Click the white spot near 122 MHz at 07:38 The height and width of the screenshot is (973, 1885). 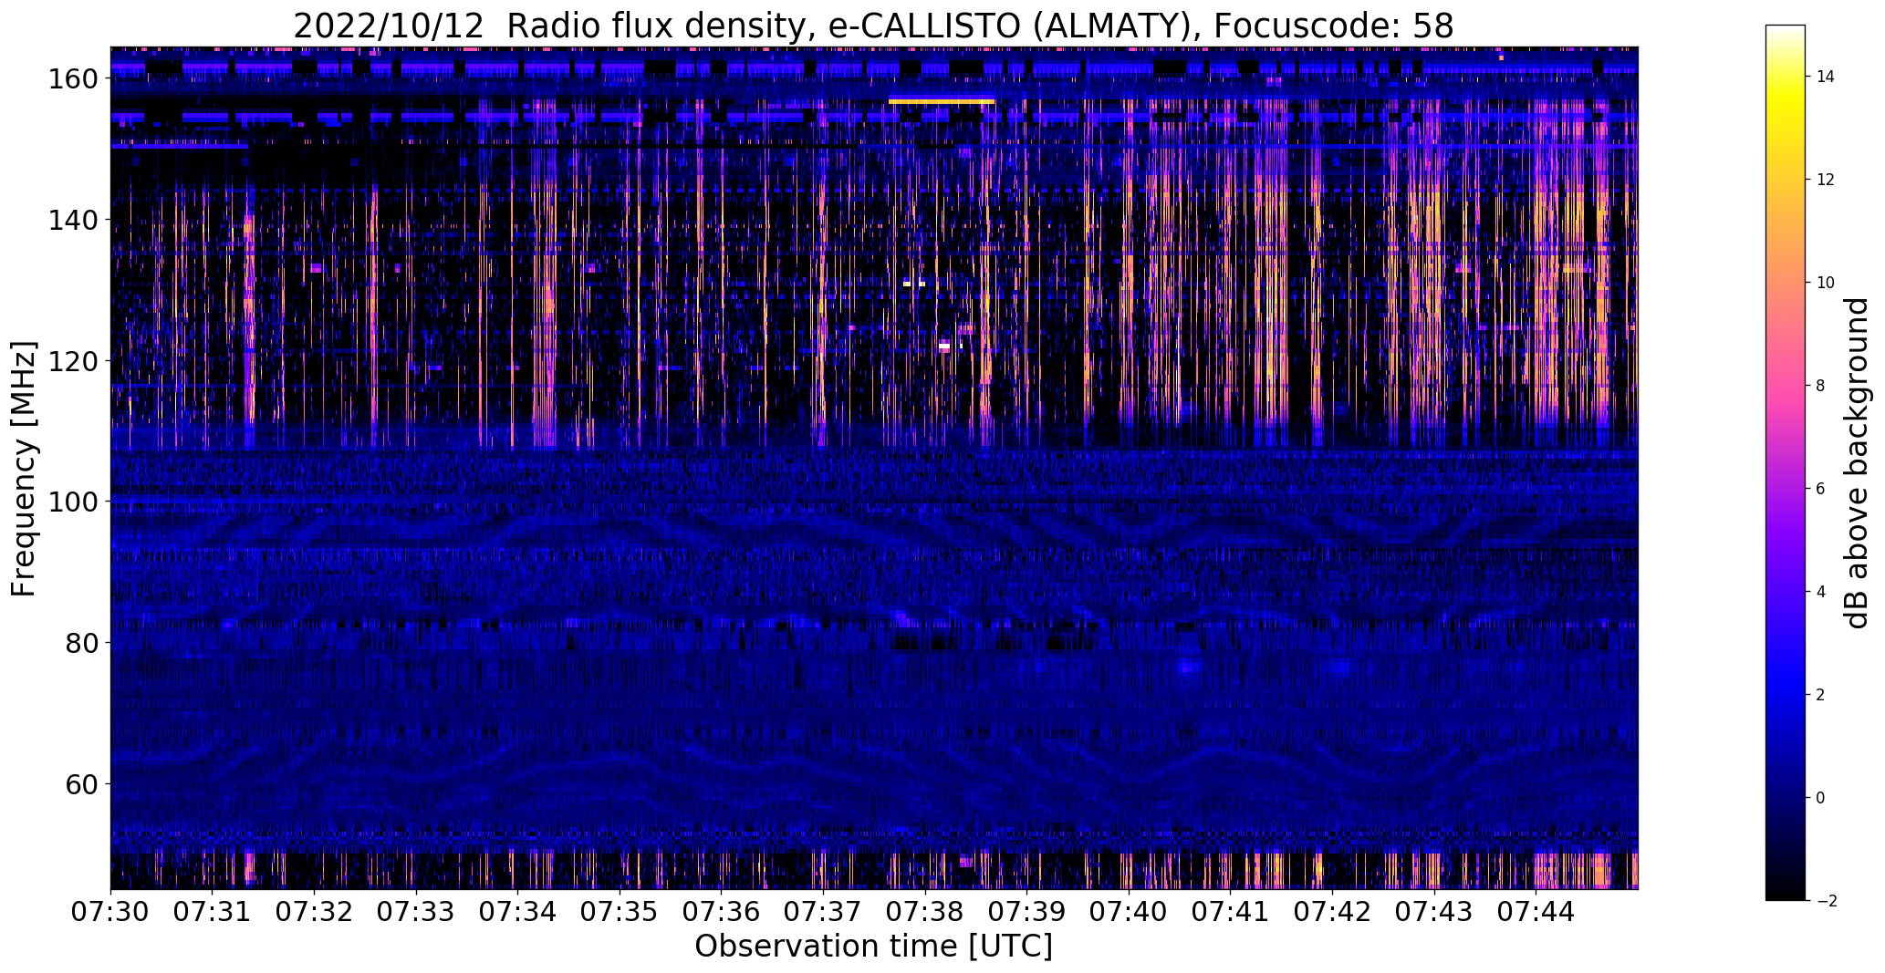pos(944,347)
